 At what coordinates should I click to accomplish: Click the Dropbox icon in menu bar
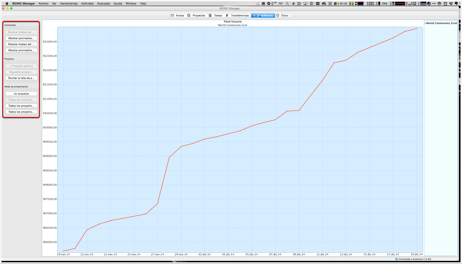tap(451, 4)
